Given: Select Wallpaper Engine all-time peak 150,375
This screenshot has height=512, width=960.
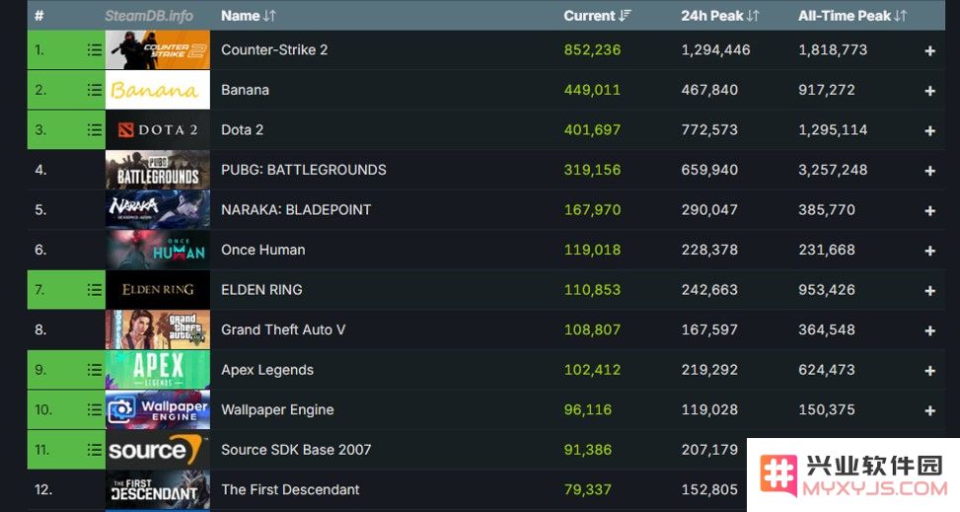Looking at the screenshot, I should (x=827, y=409).
